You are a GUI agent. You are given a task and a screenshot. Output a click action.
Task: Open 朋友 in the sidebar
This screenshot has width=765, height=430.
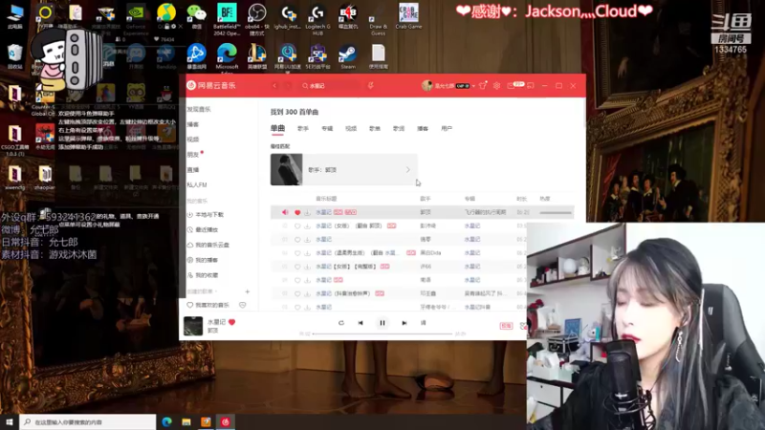tap(193, 155)
